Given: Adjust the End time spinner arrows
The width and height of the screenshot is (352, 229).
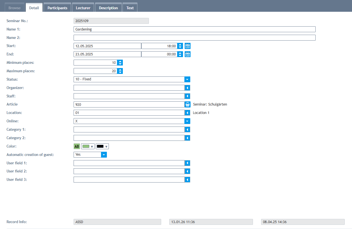Looking at the screenshot, I should pos(180,54).
